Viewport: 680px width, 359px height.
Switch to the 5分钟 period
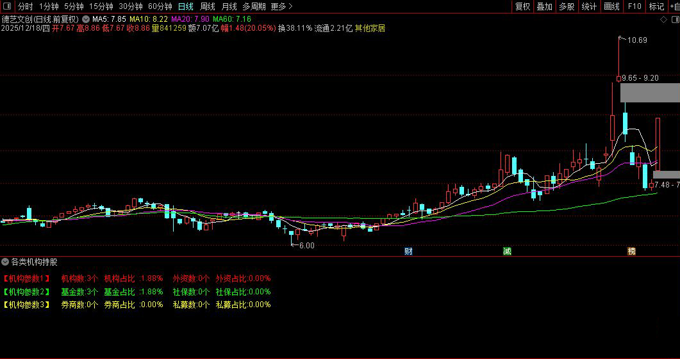point(74,6)
